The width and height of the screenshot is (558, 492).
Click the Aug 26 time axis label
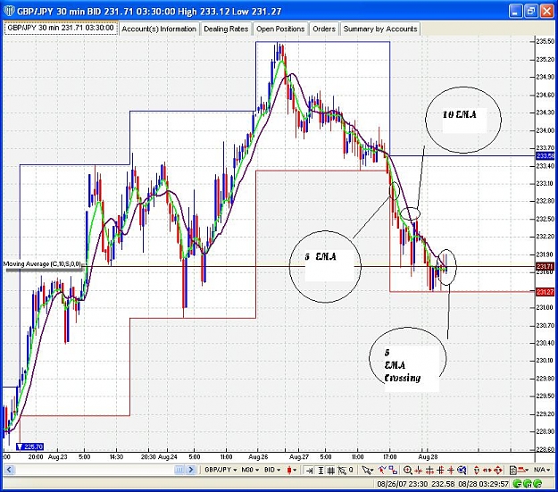[x=258, y=457]
